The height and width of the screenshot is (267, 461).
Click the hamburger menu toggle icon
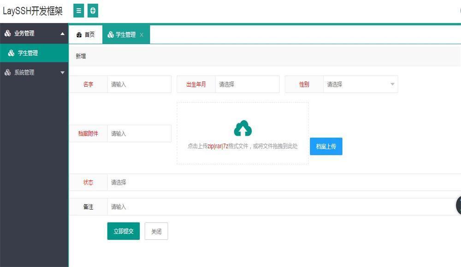point(79,11)
